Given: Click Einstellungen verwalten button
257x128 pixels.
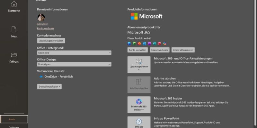Looking at the screenshot, I should point(51,41).
